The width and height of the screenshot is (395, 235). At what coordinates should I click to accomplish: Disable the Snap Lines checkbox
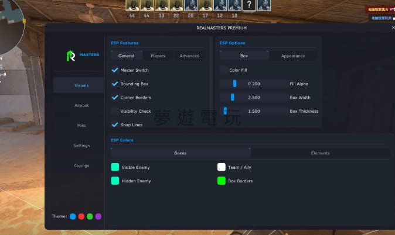115,125
